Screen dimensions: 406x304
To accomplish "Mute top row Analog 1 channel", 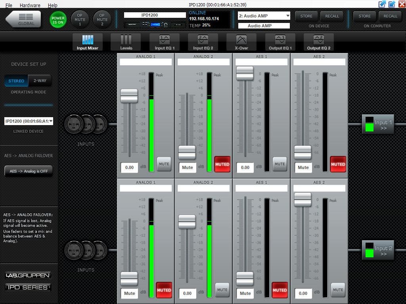I will [x=164, y=164].
